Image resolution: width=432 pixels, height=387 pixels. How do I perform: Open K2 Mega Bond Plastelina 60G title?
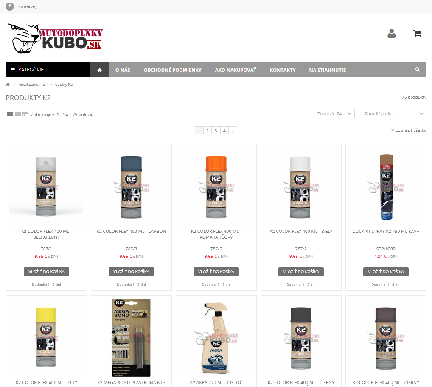tap(131, 383)
